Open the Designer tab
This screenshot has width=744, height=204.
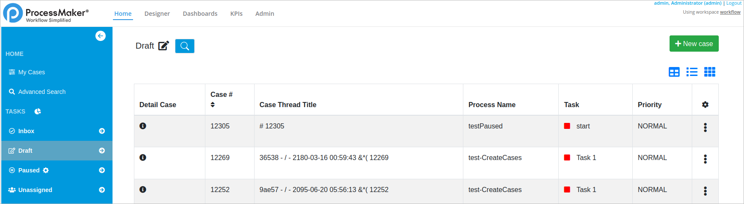(x=157, y=14)
